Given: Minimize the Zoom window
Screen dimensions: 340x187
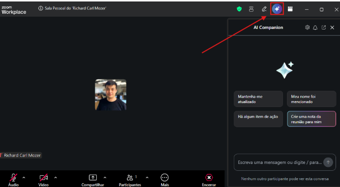Looking at the screenshot, I should click(307, 9).
